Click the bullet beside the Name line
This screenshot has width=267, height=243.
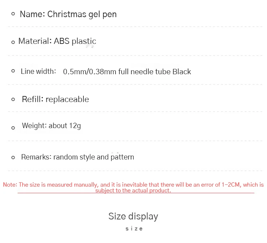click(13, 14)
